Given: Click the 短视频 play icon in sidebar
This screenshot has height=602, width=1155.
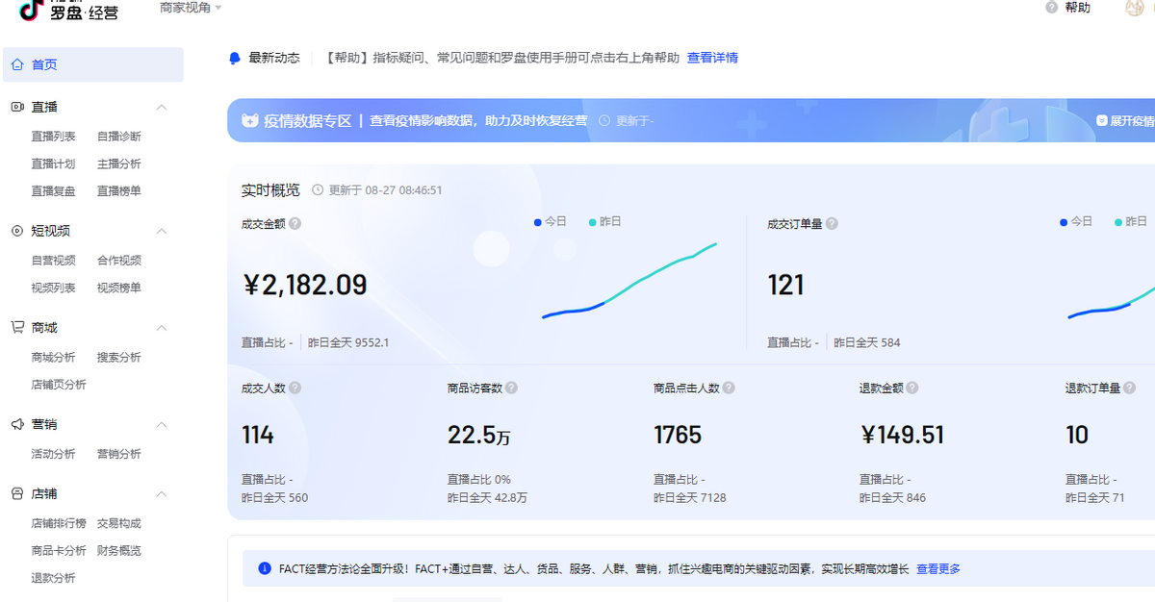Looking at the screenshot, I should click(x=17, y=231).
